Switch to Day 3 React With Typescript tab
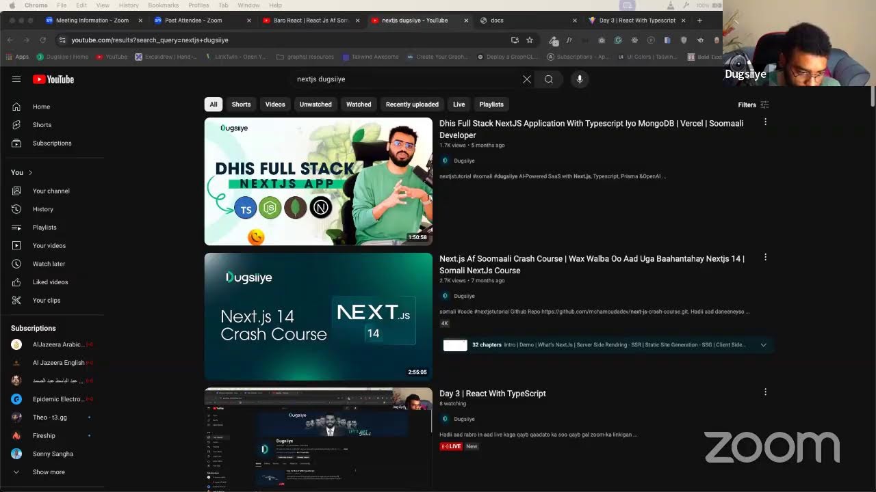The width and height of the screenshot is (876, 492). [636, 20]
